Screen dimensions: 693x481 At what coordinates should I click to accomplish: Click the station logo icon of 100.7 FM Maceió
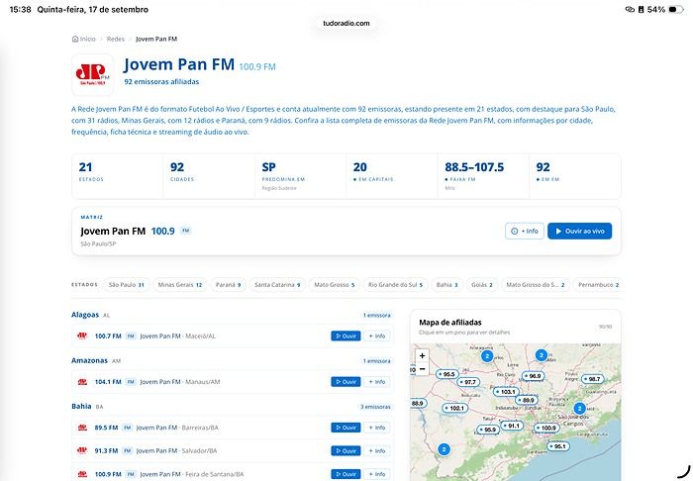82,337
